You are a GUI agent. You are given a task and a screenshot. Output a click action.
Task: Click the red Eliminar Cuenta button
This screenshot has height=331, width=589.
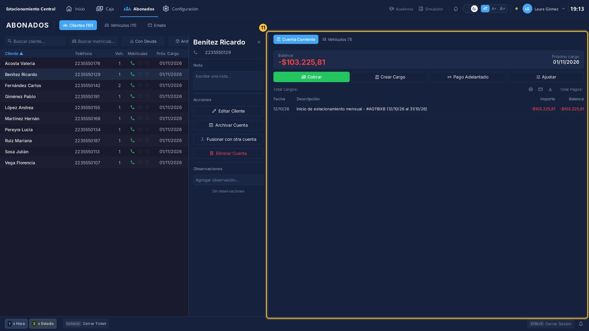point(228,153)
